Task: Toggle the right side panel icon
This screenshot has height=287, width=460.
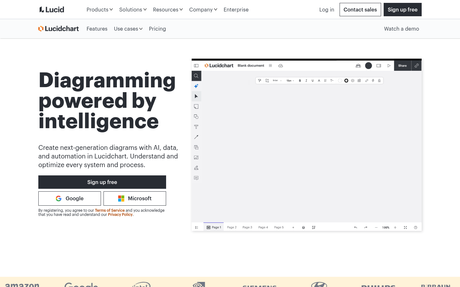Action: (x=379, y=66)
